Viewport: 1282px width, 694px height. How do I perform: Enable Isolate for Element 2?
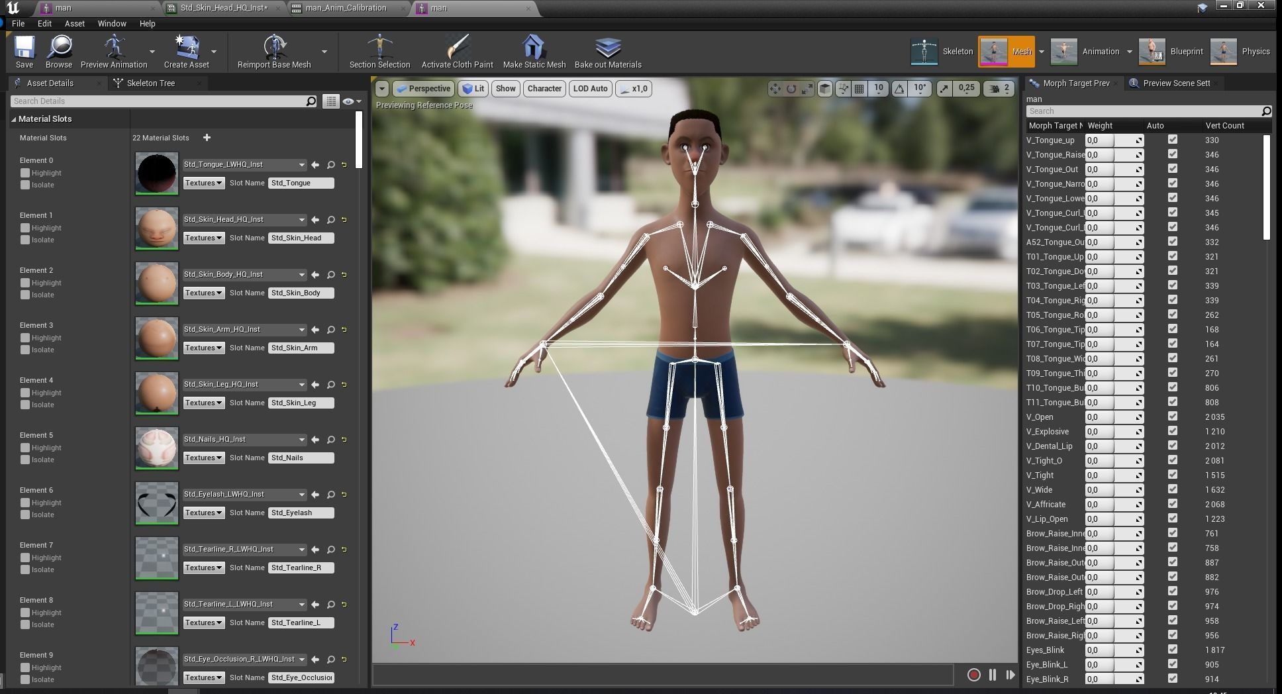click(x=25, y=295)
